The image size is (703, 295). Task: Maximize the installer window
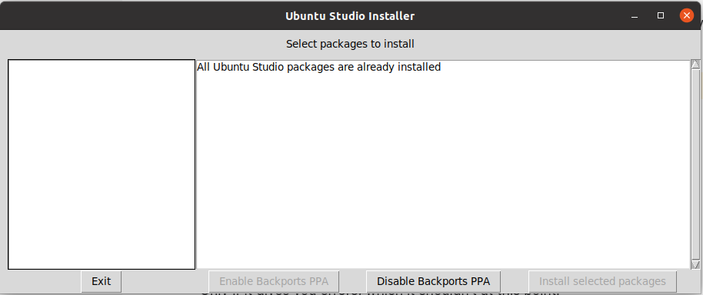click(661, 15)
